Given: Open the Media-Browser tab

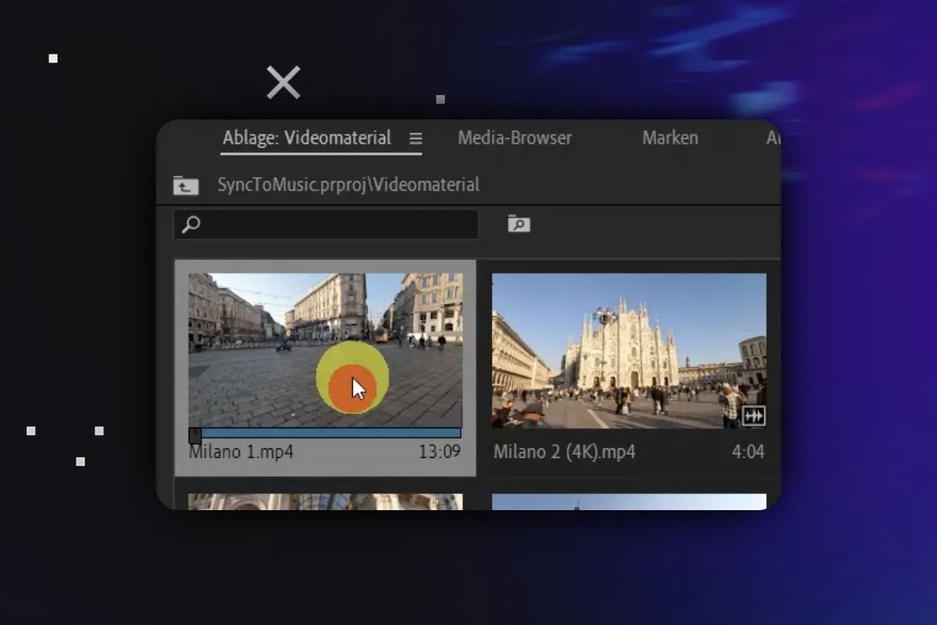Looking at the screenshot, I should click(x=515, y=138).
